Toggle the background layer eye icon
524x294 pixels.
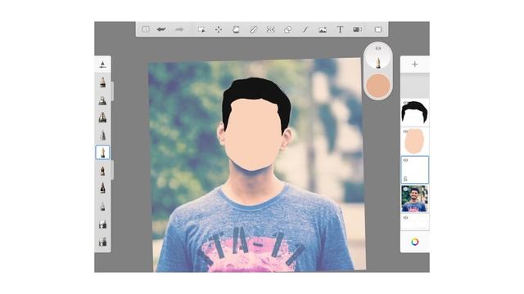coord(405,218)
